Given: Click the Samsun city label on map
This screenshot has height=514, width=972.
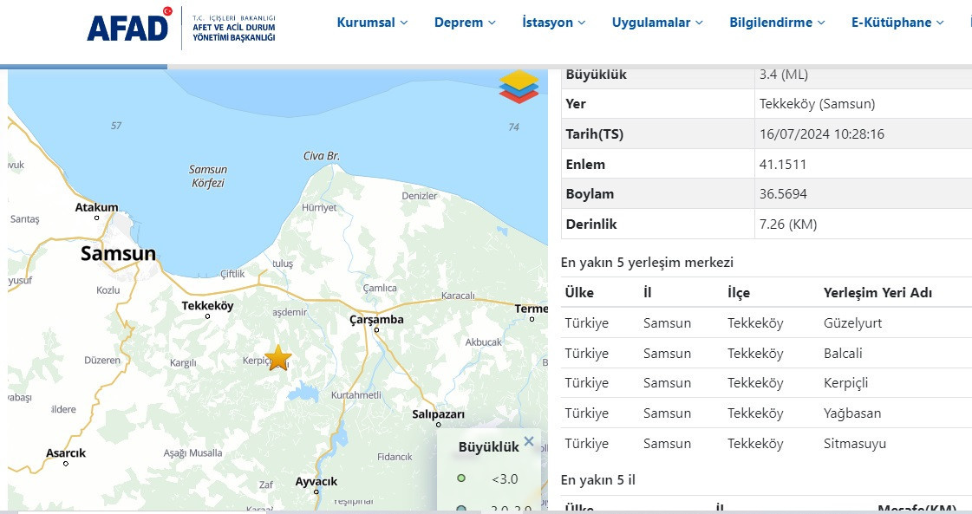Looking at the screenshot, I should click(118, 254).
